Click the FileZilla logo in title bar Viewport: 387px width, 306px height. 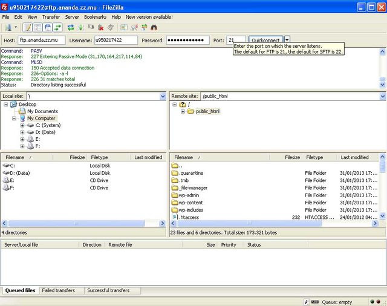4,7
